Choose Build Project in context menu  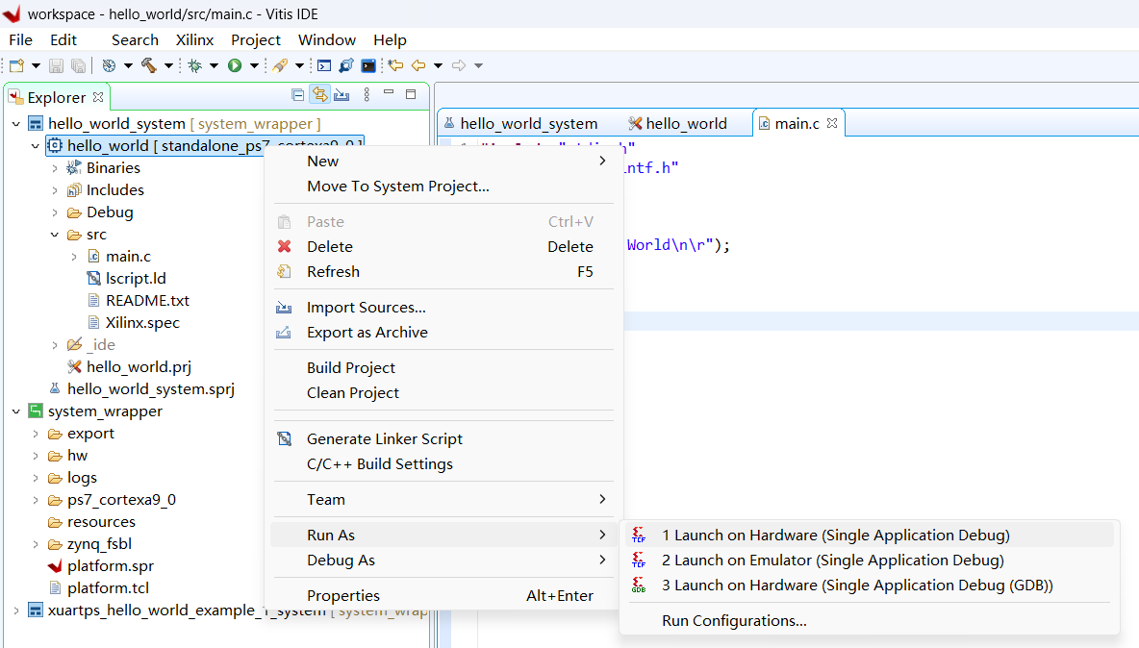(x=443, y=368)
